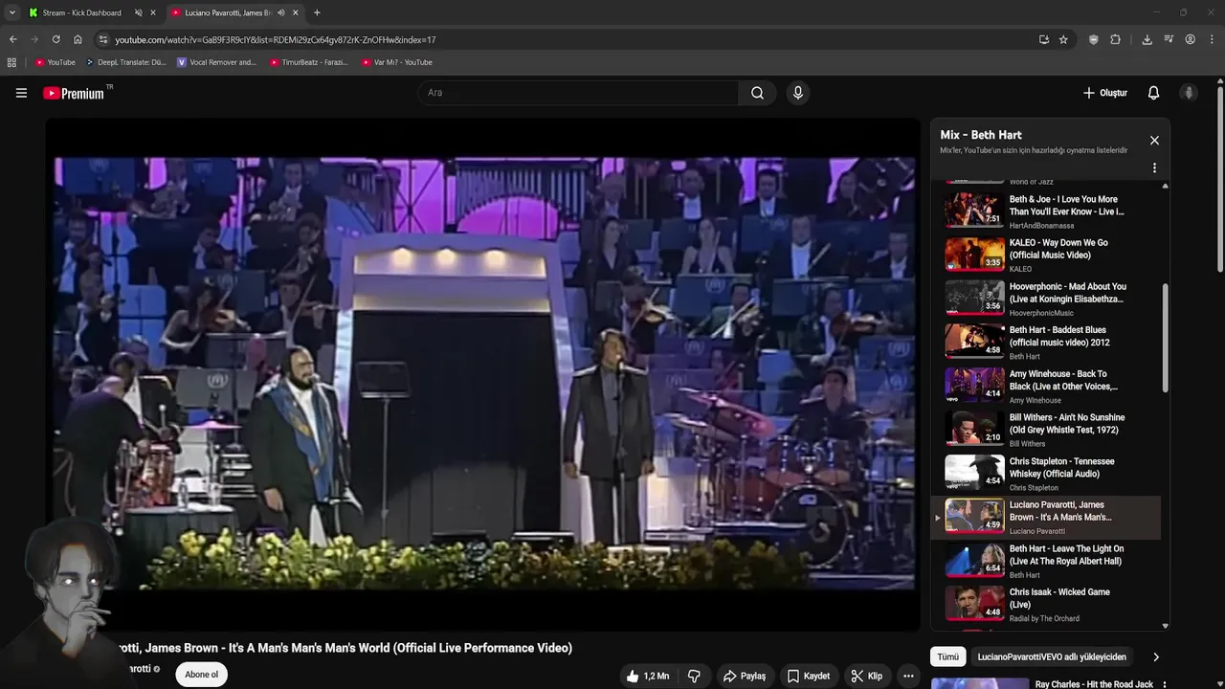
Task: Go to YouTube Premium home logo
Action: [x=75, y=93]
